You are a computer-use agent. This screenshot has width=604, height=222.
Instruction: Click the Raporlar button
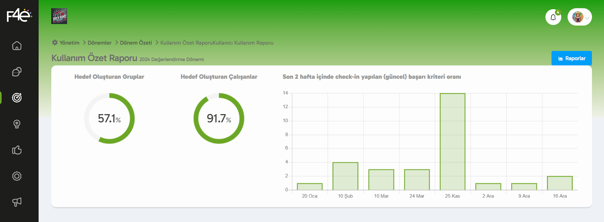coord(572,58)
